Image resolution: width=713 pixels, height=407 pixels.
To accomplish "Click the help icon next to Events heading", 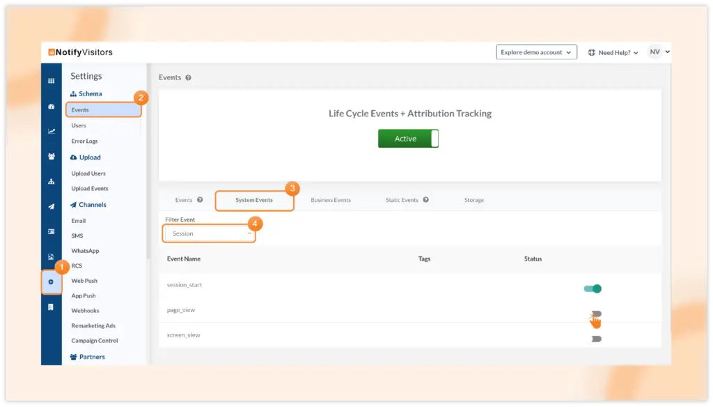I will [188, 78].
